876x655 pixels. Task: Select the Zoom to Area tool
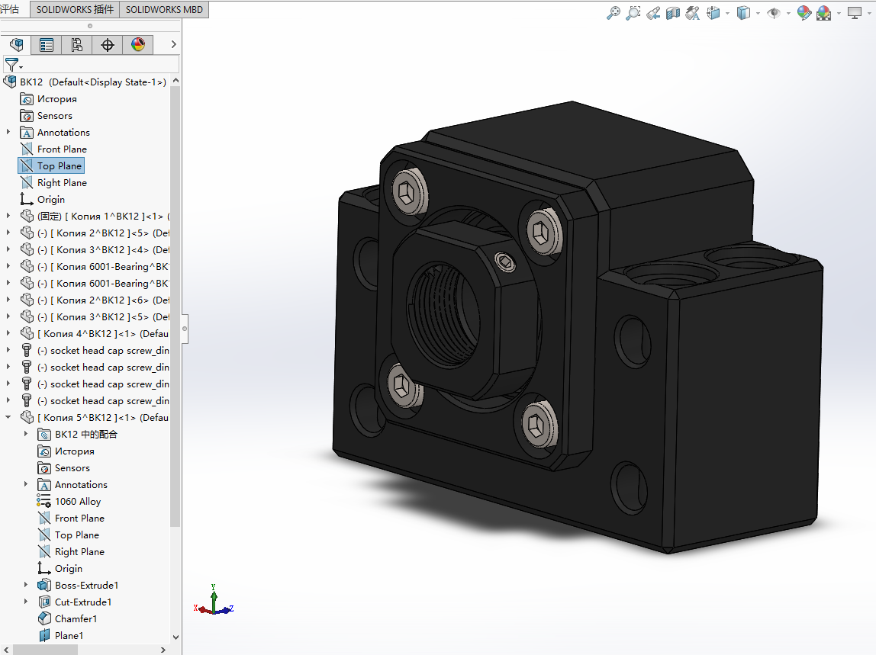[x=633, y=13]
